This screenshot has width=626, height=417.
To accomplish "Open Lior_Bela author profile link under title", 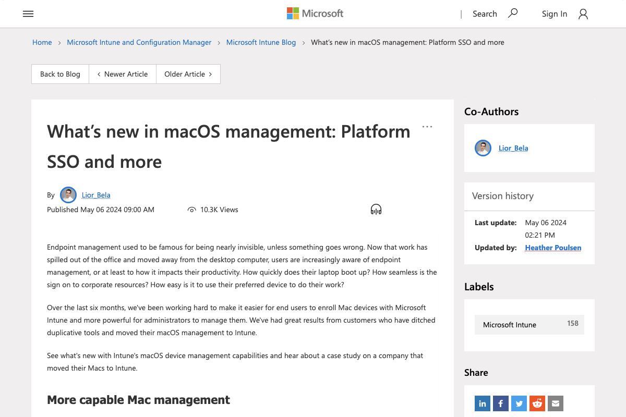I will (x=96, y=195).
